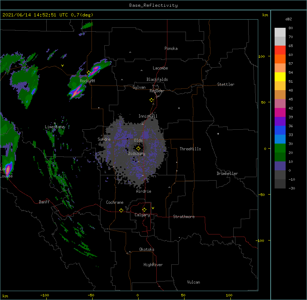Click the white plus marker north of Drumheller
The width and height of the screenshot is (307, 300).
[x=218, y=134]
